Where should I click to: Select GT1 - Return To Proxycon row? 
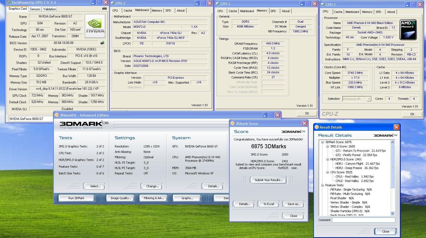pyautogui.click(x=361, y=151)
